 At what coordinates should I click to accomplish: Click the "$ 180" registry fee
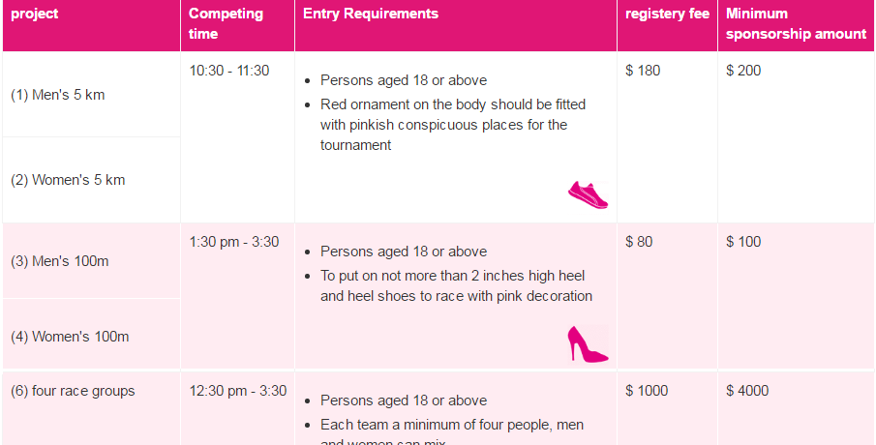point(643,71)
